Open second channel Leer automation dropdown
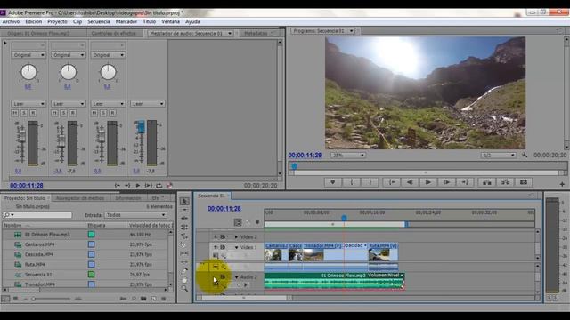Image resolution: width=570 pixels, height=320 pixels. (68, 104)
